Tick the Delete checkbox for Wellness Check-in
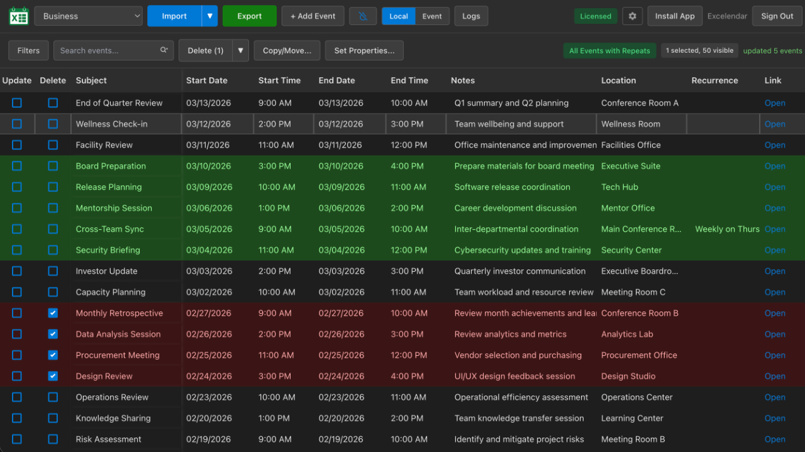 pos(53,124)
